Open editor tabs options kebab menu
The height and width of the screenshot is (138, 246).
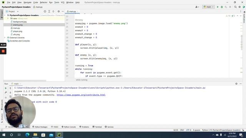point(241,11)
